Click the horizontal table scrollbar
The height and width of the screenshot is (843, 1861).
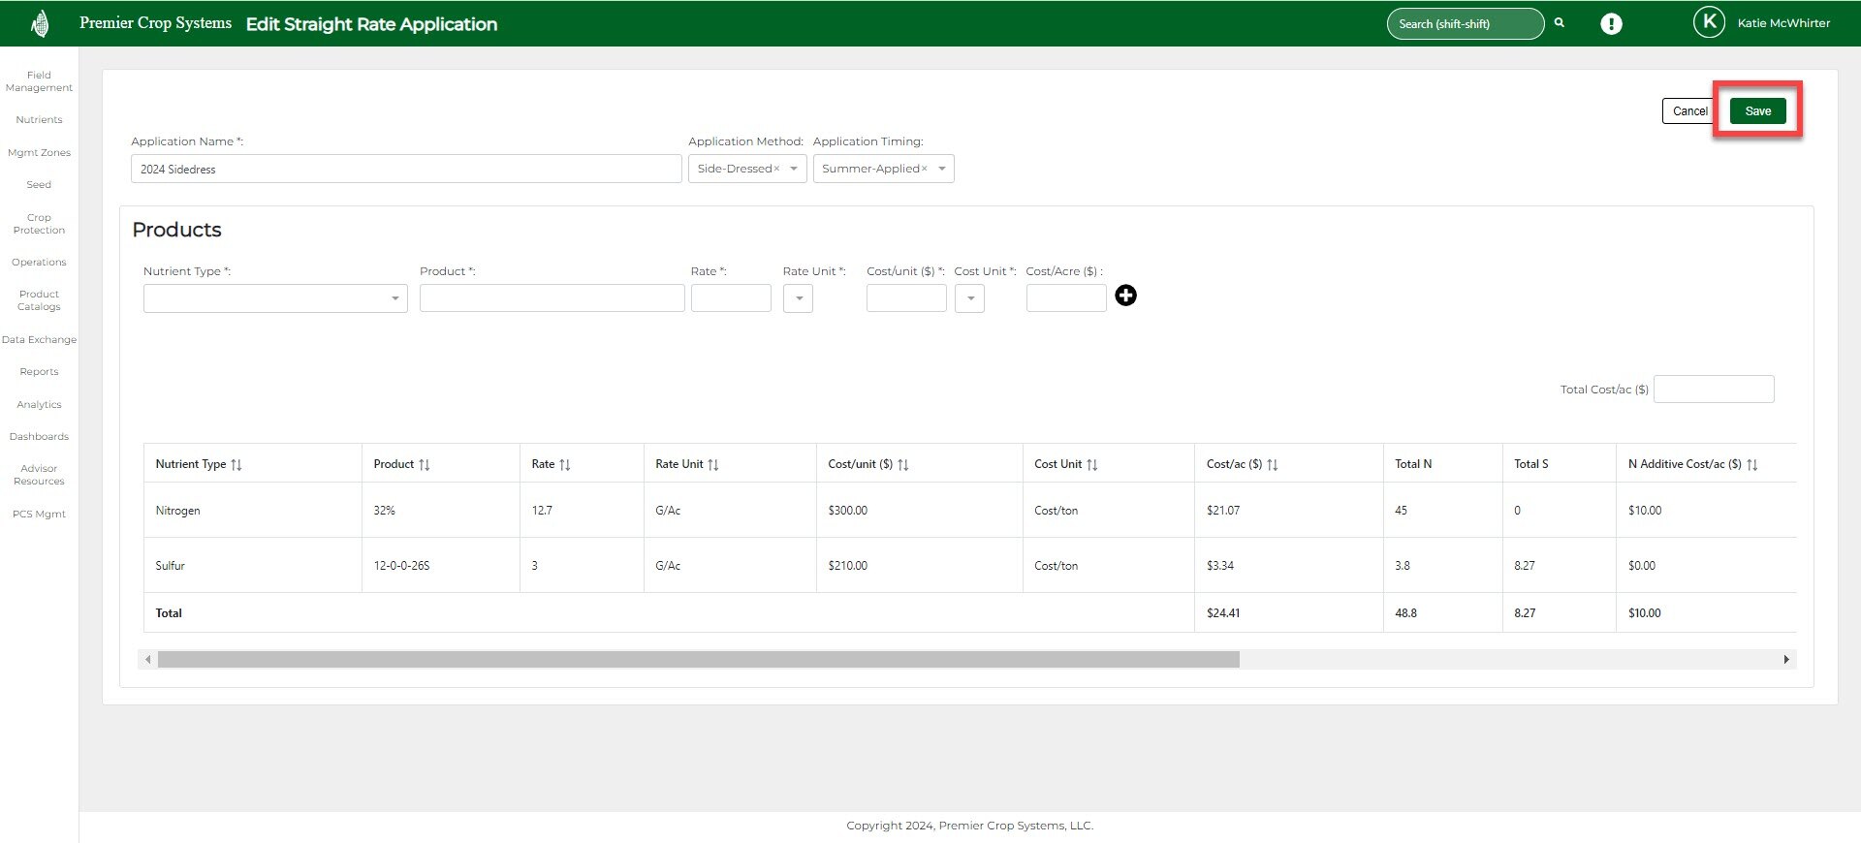[x=698, y=660]
